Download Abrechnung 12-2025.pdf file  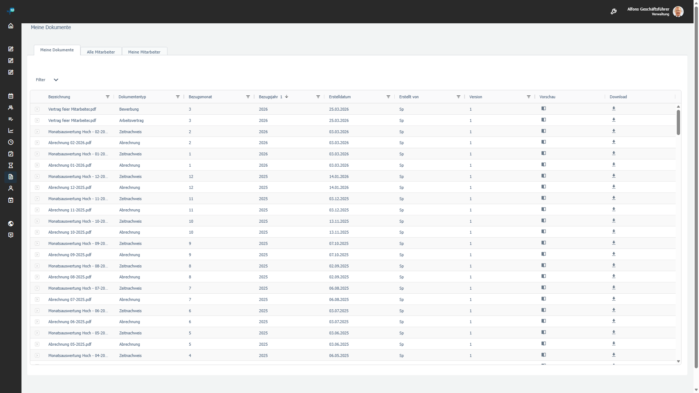[613, 187]
